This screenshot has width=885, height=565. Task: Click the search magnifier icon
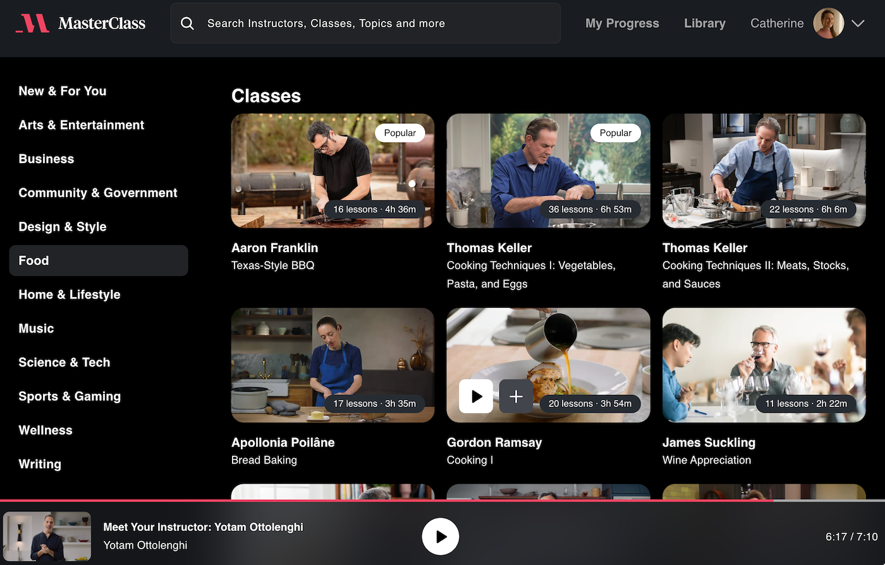pos(187,23)
